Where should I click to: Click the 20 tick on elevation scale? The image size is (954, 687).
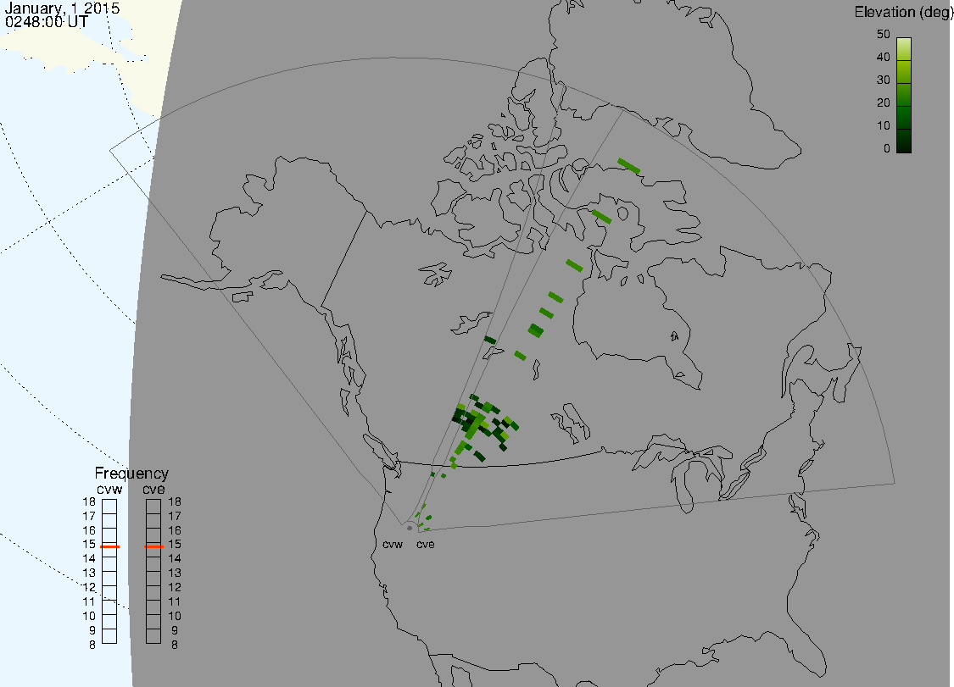884,103
